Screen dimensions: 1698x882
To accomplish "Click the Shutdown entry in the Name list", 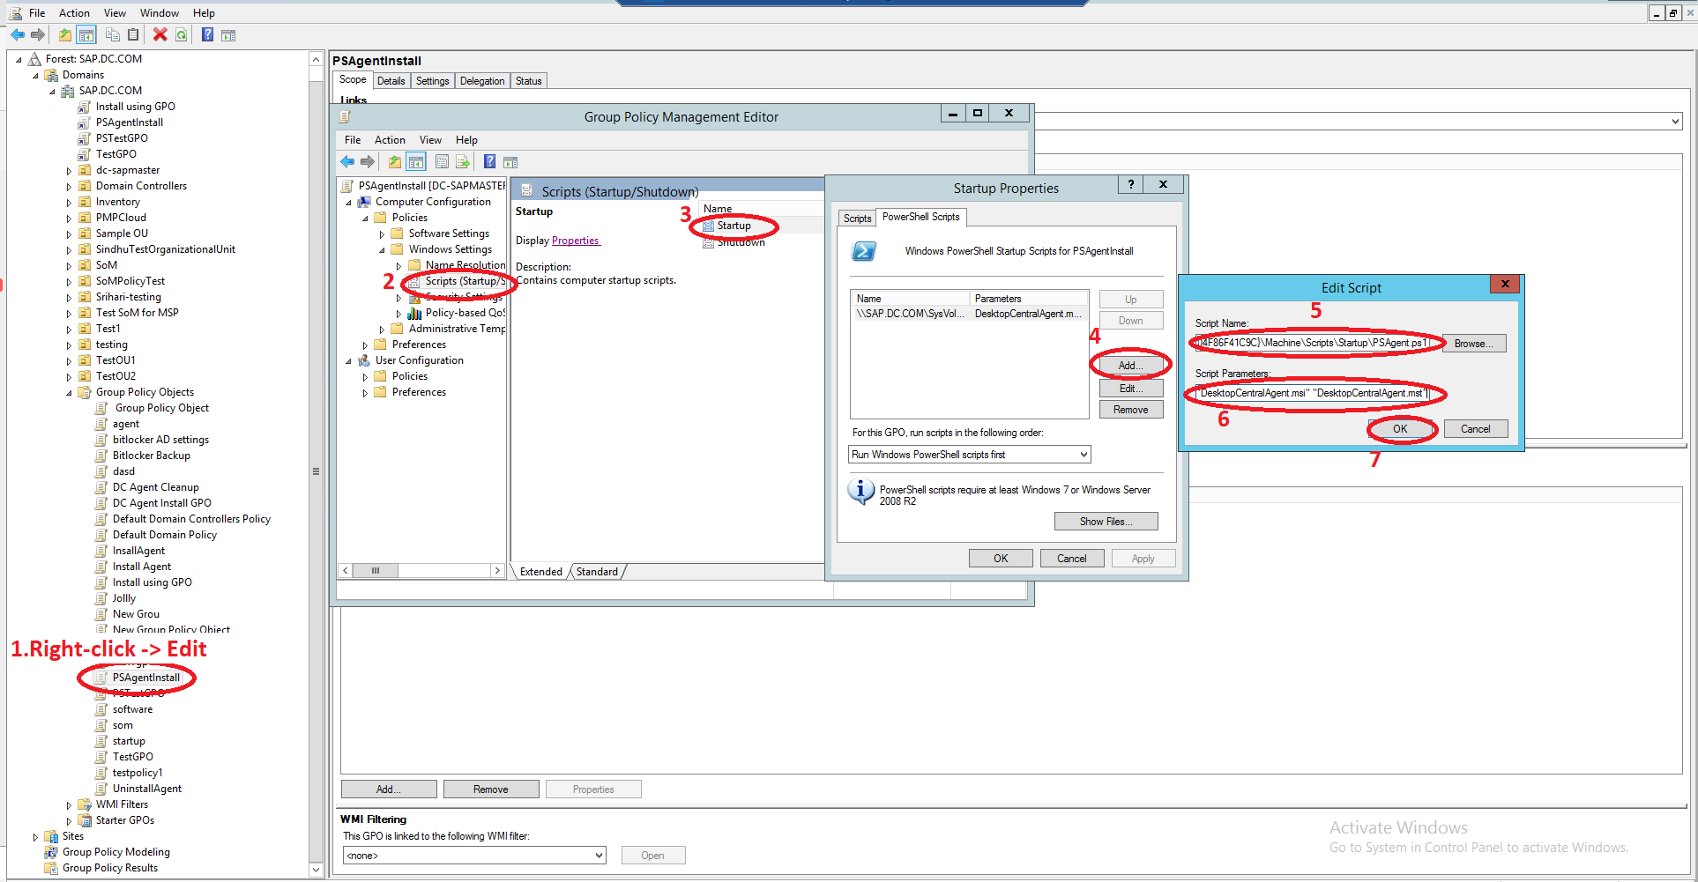I will tap(741, 242).
